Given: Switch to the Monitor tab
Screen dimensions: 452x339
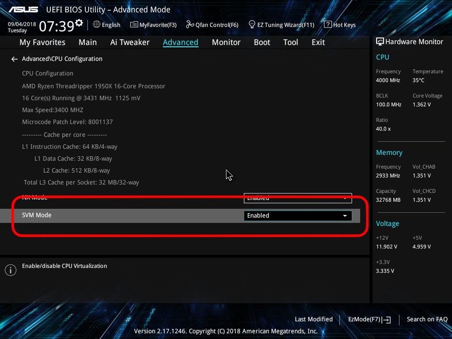Looking at the screenshot, I should (226, 42).
